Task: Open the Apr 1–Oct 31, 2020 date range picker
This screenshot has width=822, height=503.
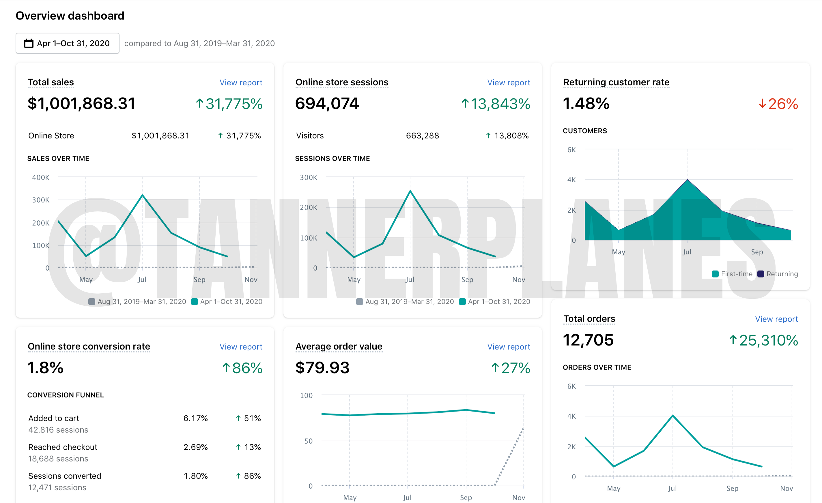Action: click(x=67, y=43)
